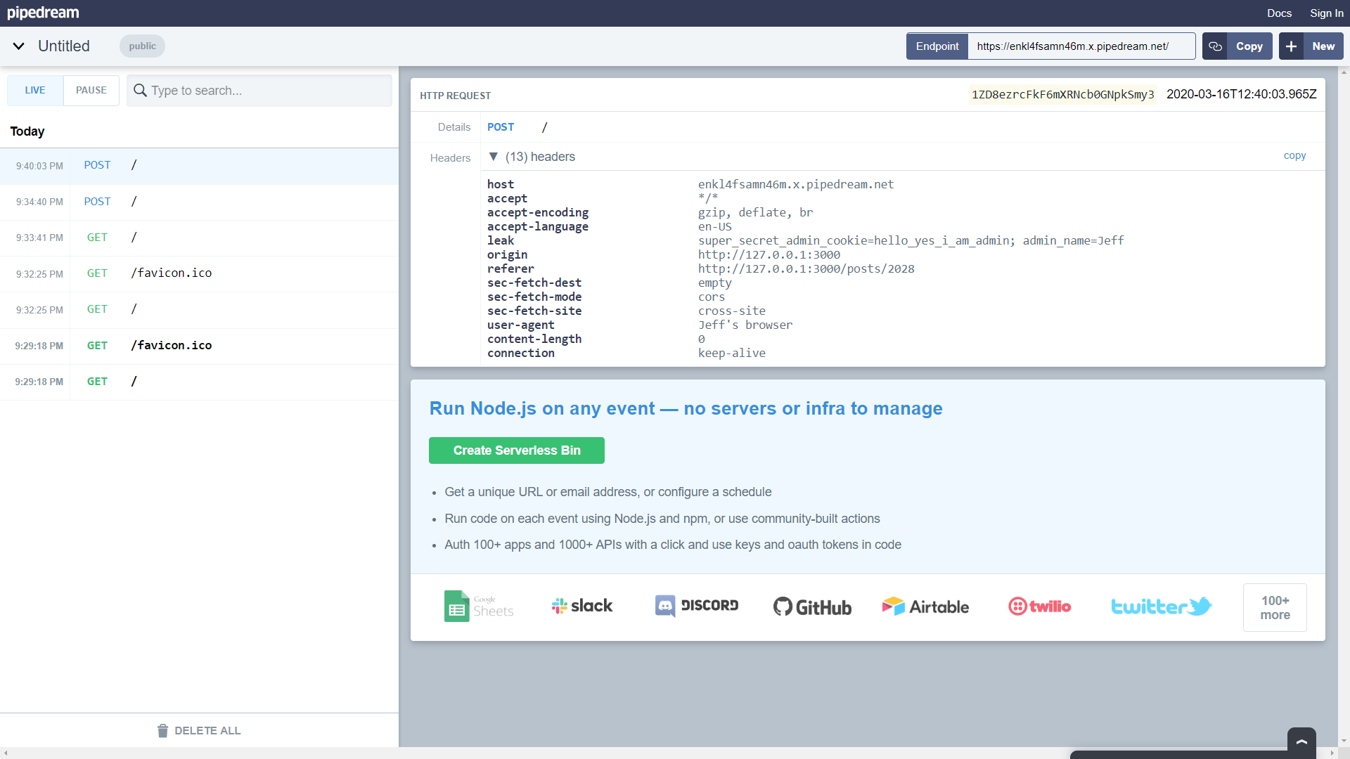Open the Docs menu link

click(x=1279, y=13)
